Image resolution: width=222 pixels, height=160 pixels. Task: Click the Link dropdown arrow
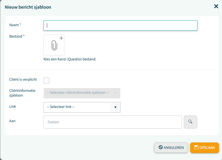115,107
